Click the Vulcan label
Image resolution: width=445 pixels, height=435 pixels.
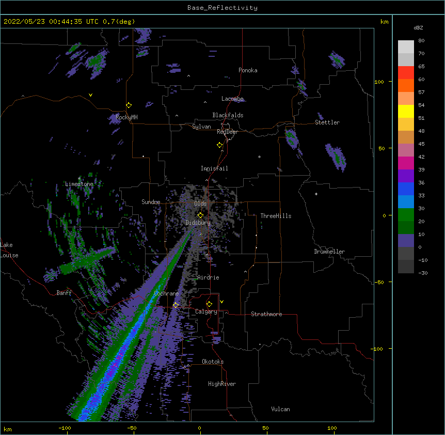280,409
